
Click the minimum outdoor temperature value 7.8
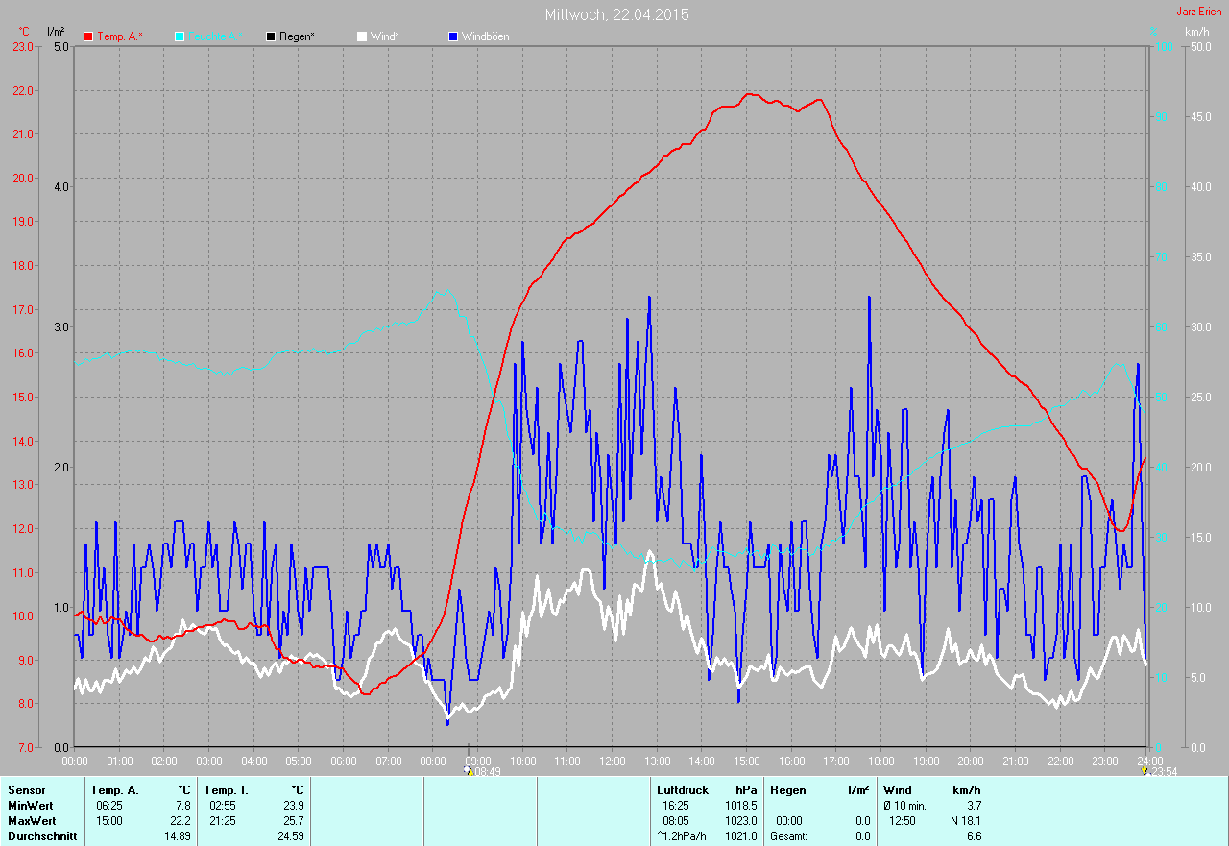[x=182, y=806]
